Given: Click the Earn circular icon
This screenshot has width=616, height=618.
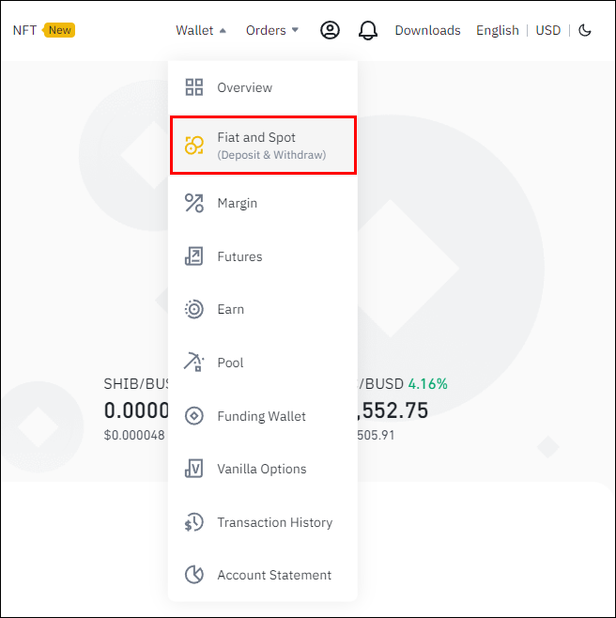Looking at the screenshot, I should click(x=194, y=309).
